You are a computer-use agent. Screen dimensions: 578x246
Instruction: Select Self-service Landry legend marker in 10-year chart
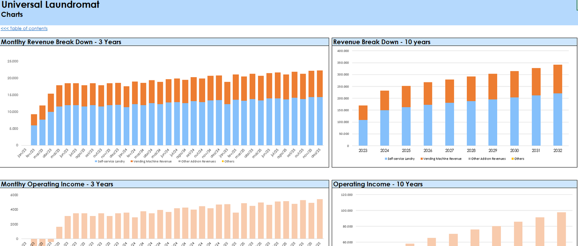pos(386,159)
